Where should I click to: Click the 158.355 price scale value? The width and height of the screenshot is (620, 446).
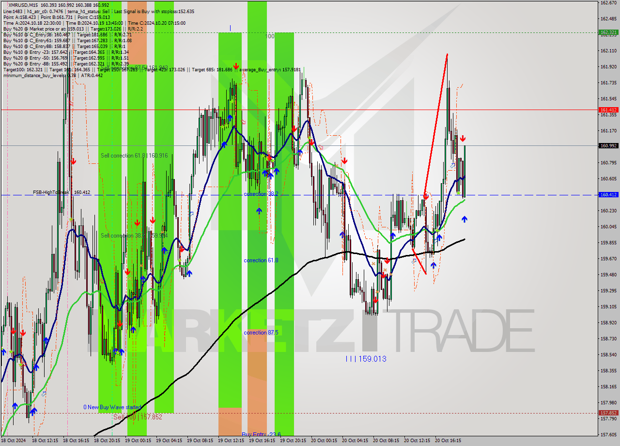click(608, 370)
